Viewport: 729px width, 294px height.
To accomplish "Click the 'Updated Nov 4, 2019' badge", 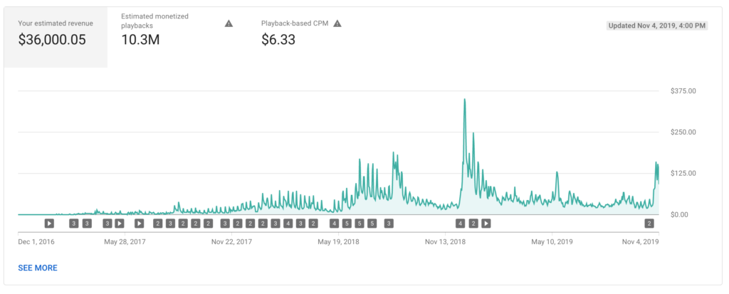I will click(656, 26).
